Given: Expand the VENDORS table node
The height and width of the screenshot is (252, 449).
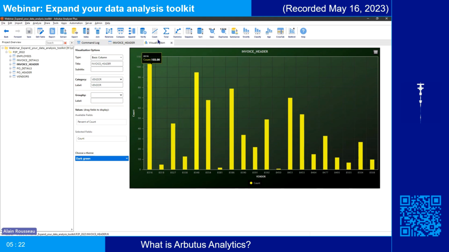Looking at the screenshot, I should [11, 77].
